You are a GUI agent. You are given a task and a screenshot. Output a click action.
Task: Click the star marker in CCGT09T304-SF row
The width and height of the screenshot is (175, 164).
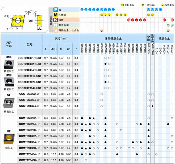tap(152, 106)
